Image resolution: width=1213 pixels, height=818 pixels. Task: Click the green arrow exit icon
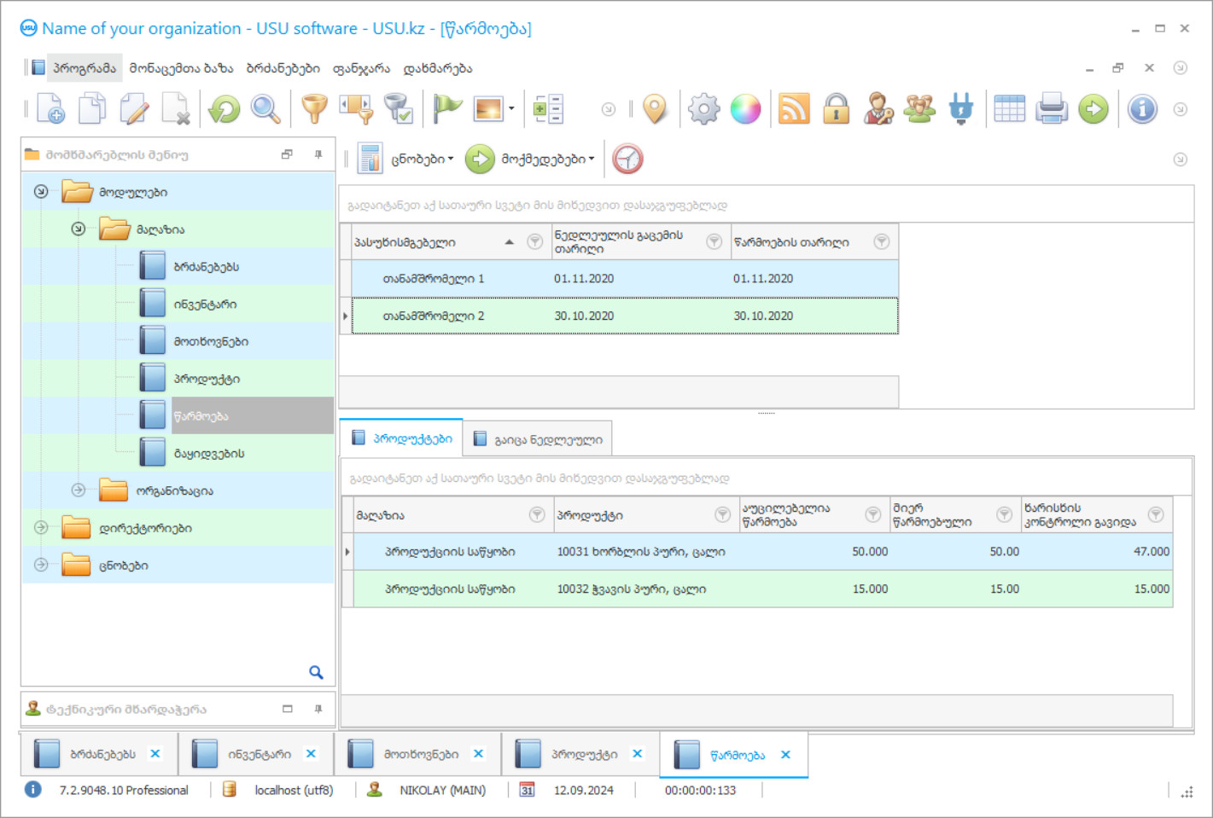coord(1093,109)
